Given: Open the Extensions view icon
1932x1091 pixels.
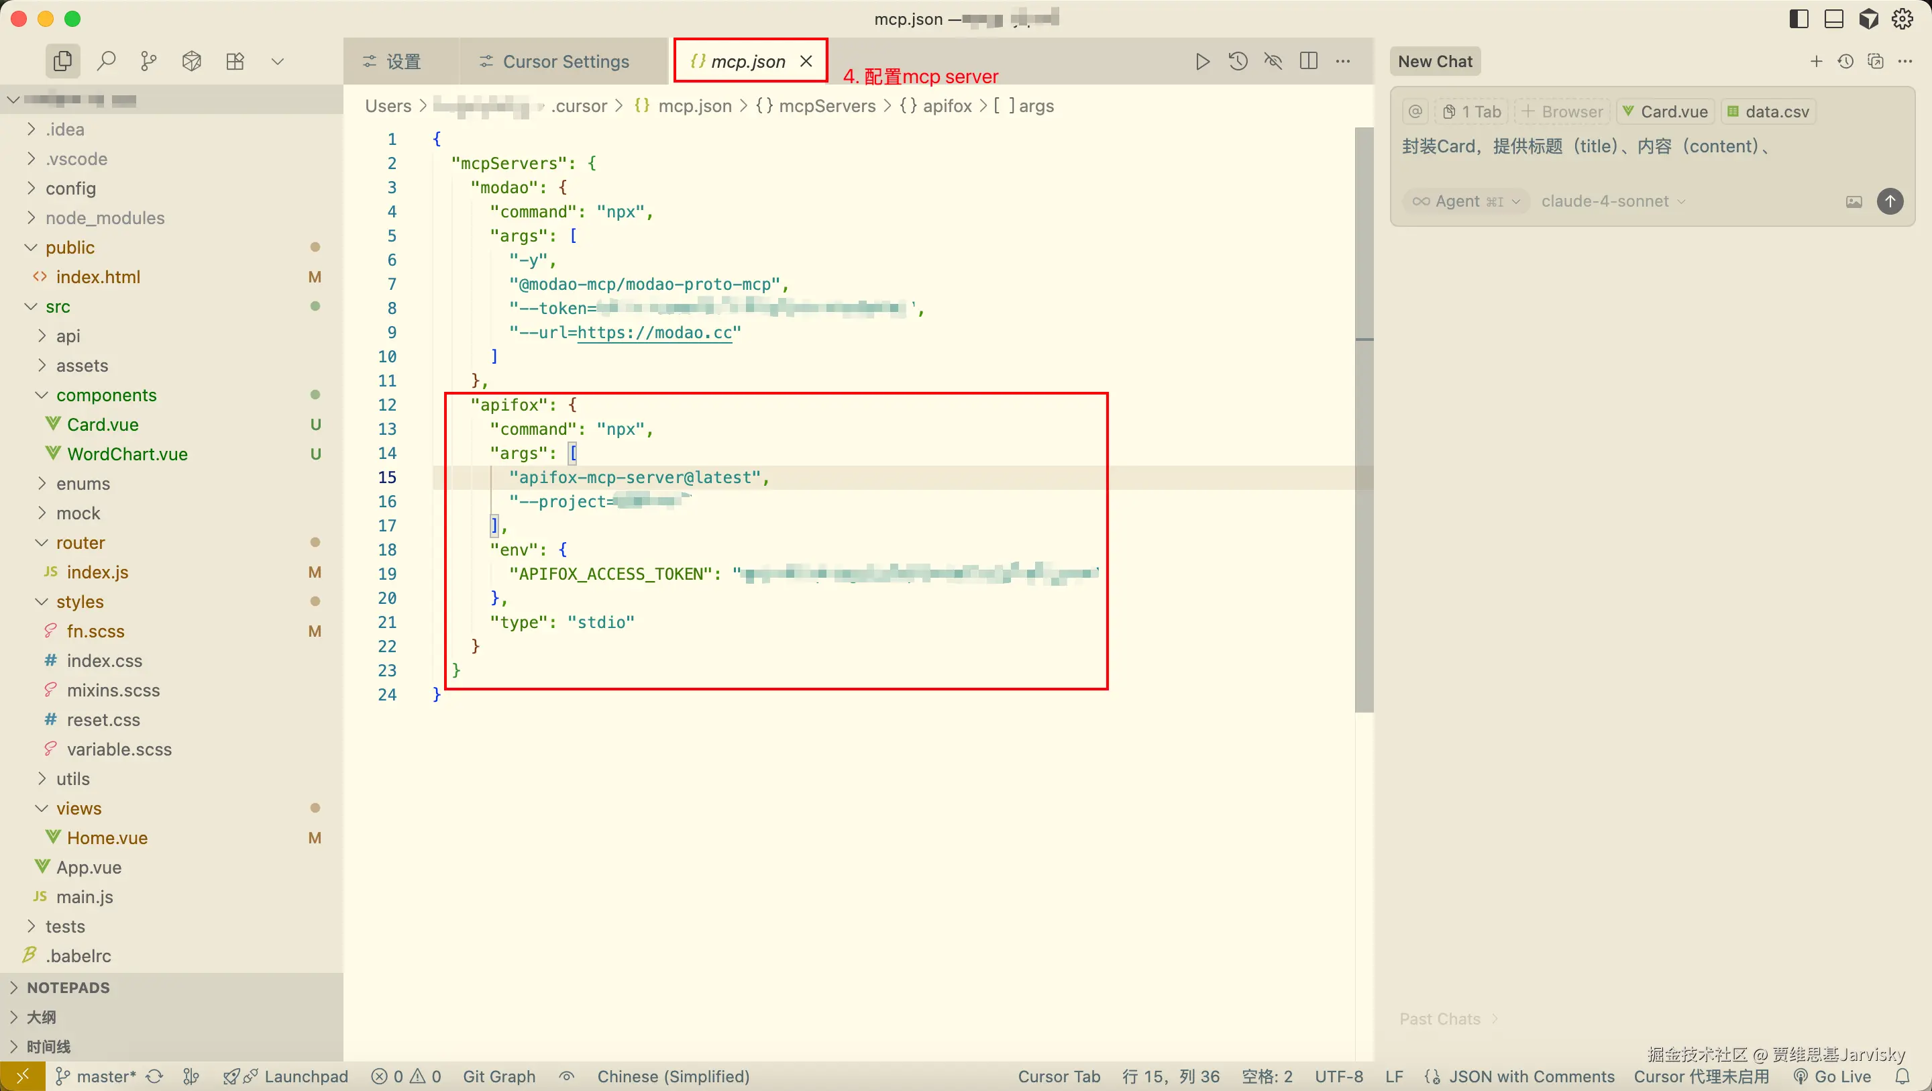Looking at the screenshot, I should 235,61.
